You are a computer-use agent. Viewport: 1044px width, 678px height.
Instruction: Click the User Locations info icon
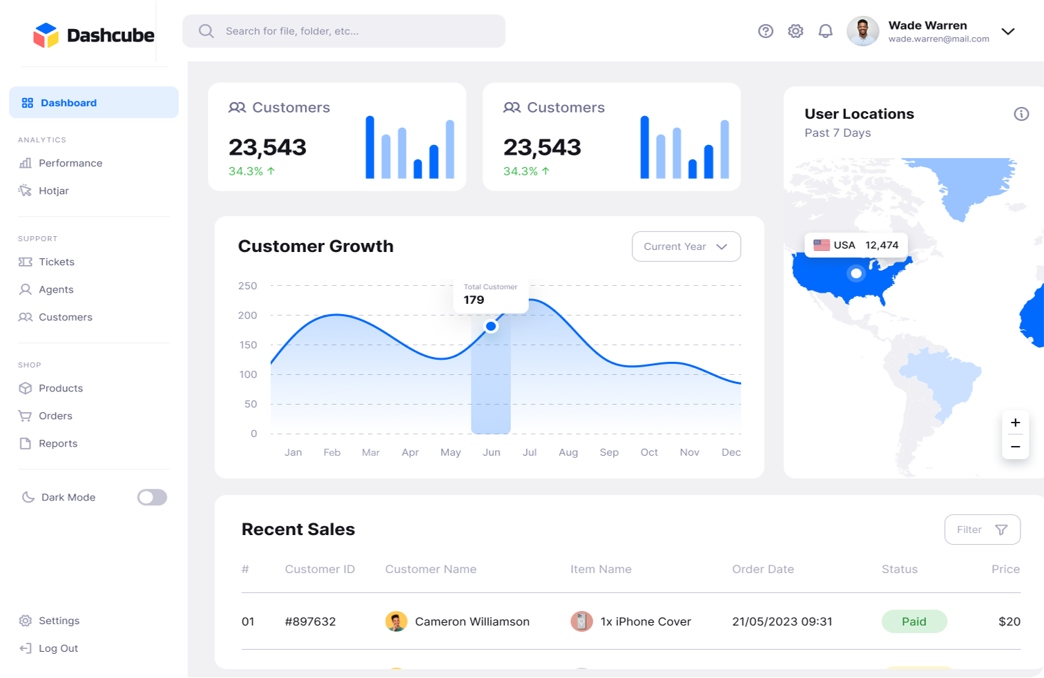[1021, 114]
